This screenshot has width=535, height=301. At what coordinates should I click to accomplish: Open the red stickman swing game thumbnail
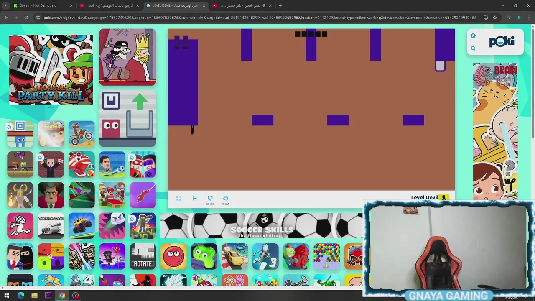(x=143, y=195)
